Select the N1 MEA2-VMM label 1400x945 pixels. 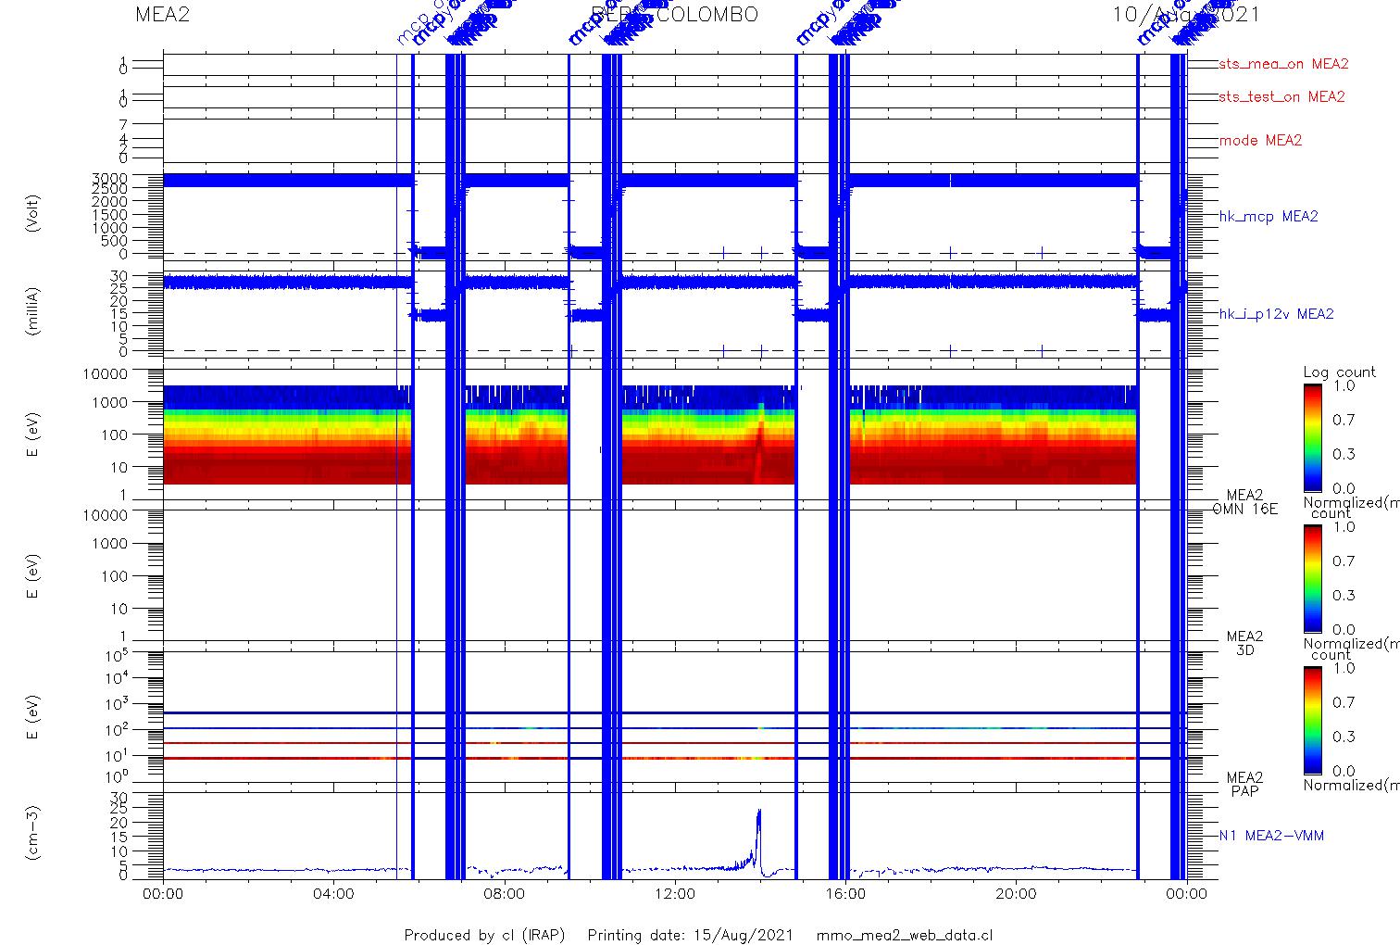pos(1271,836)
